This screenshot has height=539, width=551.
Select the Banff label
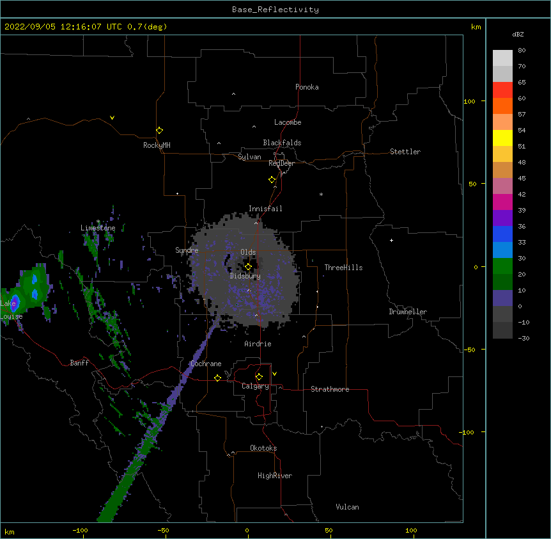point(79,363)
